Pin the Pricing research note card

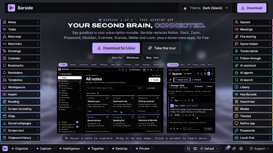pyautogui.click(x=158, y=98)
